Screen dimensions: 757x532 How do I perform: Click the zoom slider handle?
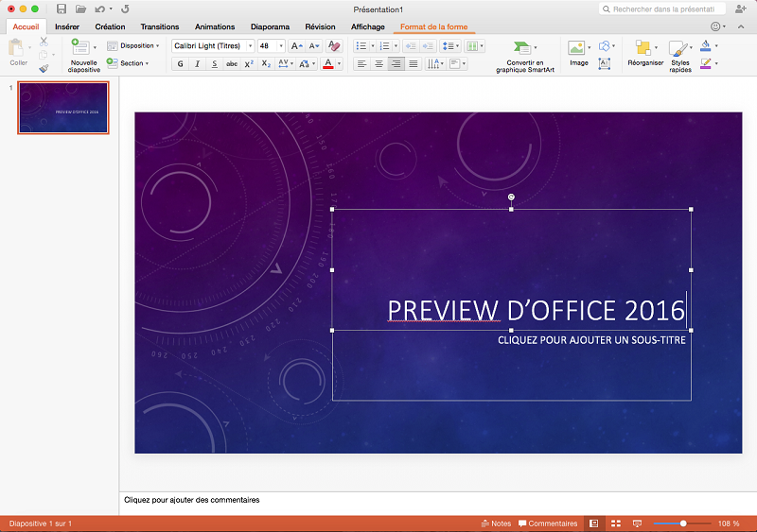(x=683, y=523)
